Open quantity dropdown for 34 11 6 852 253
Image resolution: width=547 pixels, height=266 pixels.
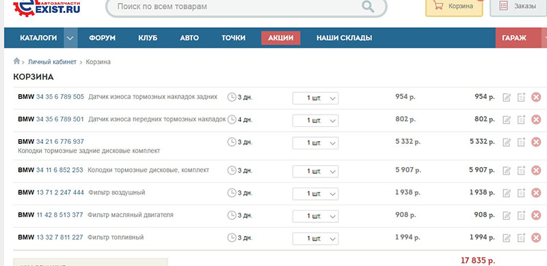(x=315, y=171)
